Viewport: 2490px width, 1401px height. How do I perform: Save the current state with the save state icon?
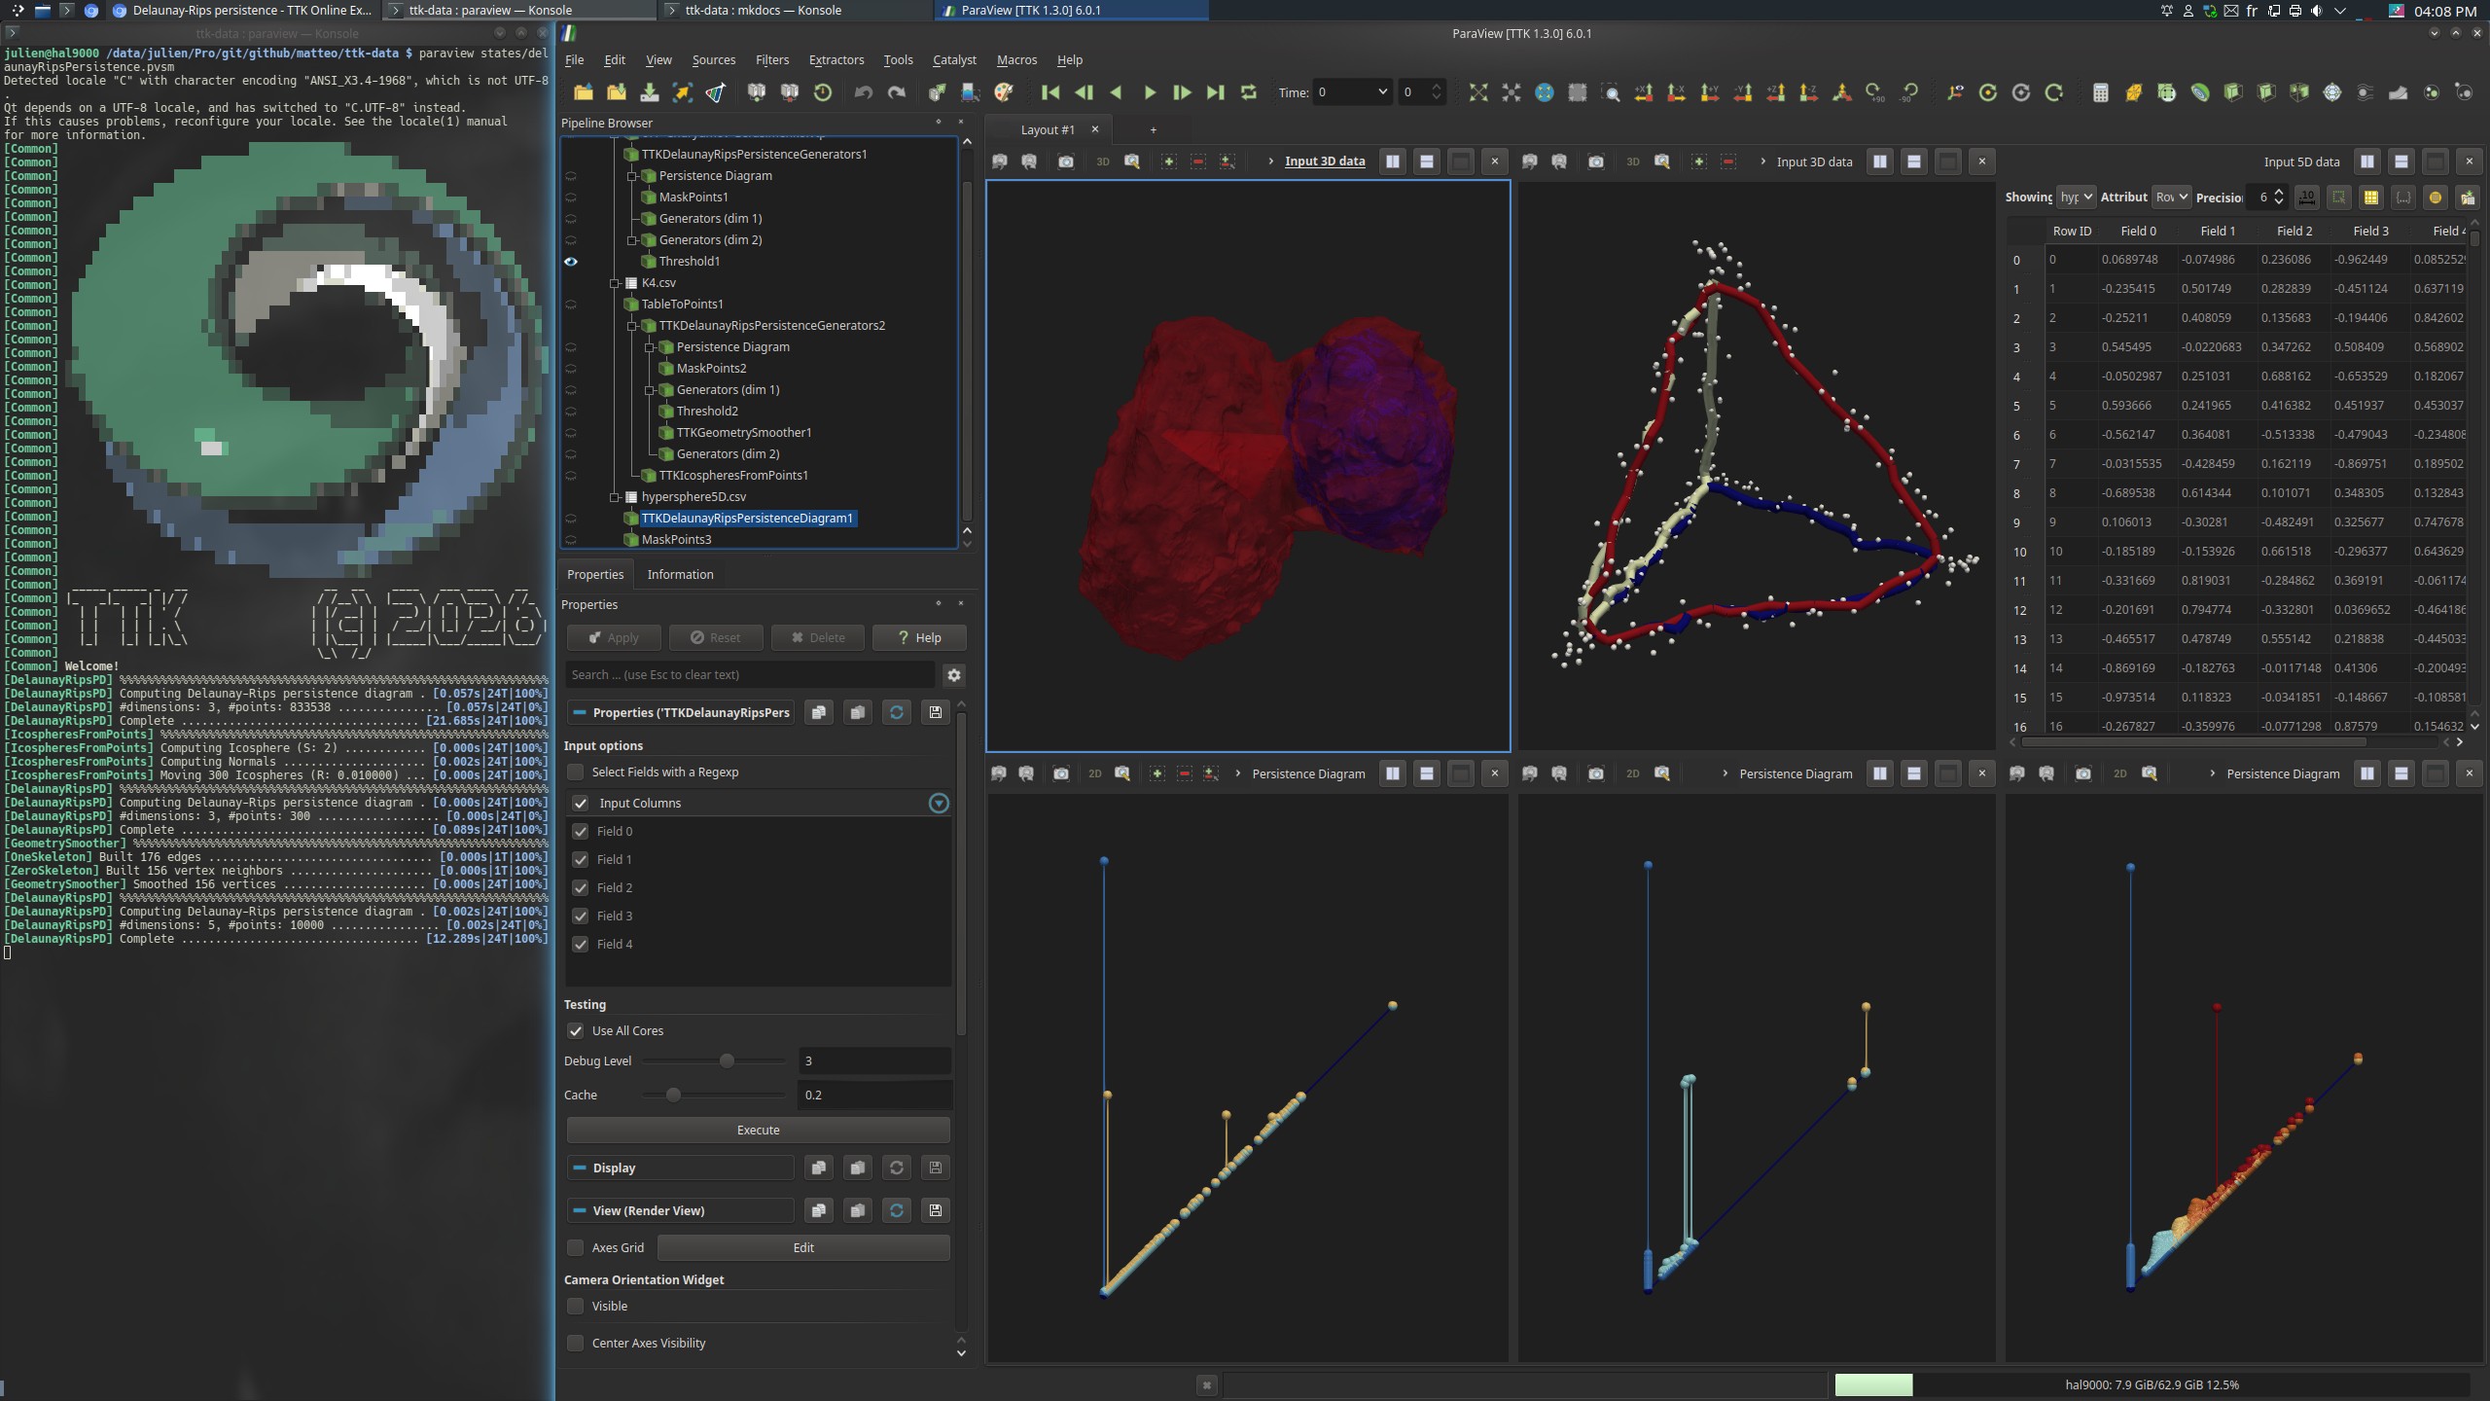tap(648, 92)
